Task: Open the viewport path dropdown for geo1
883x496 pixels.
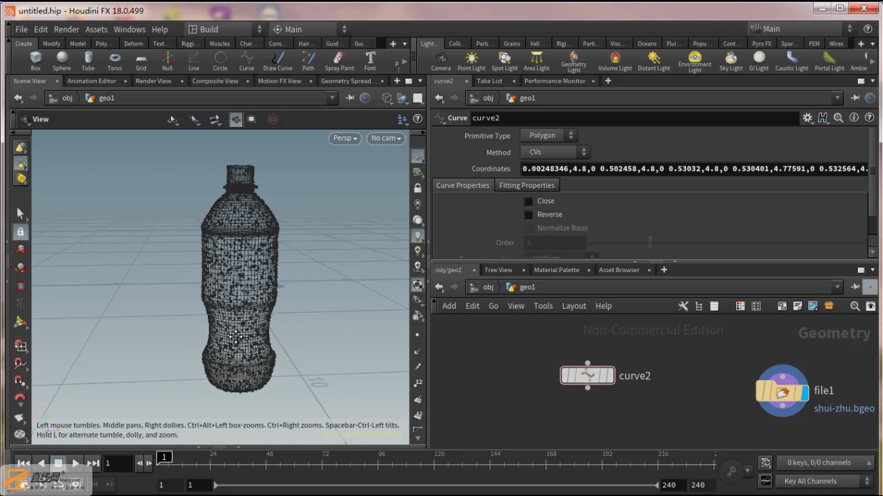Action: point(332,98)
